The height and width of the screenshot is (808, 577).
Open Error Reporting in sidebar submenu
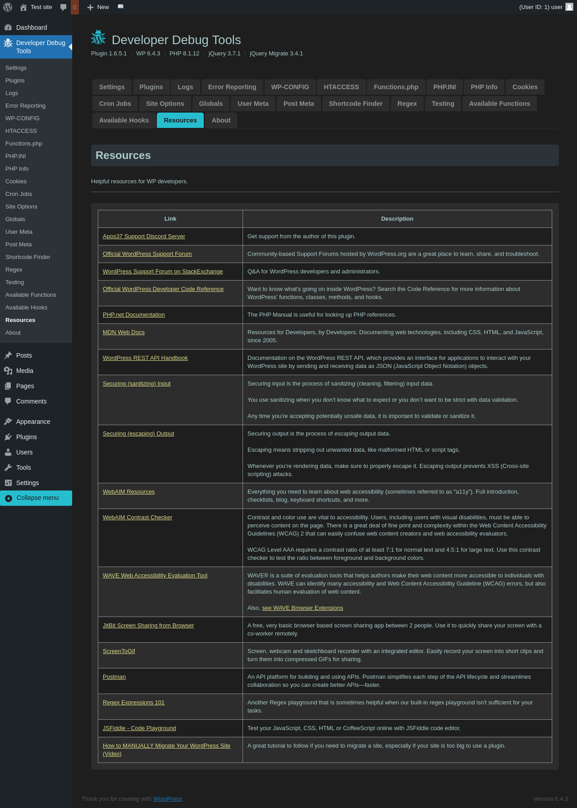click(36, 106)
